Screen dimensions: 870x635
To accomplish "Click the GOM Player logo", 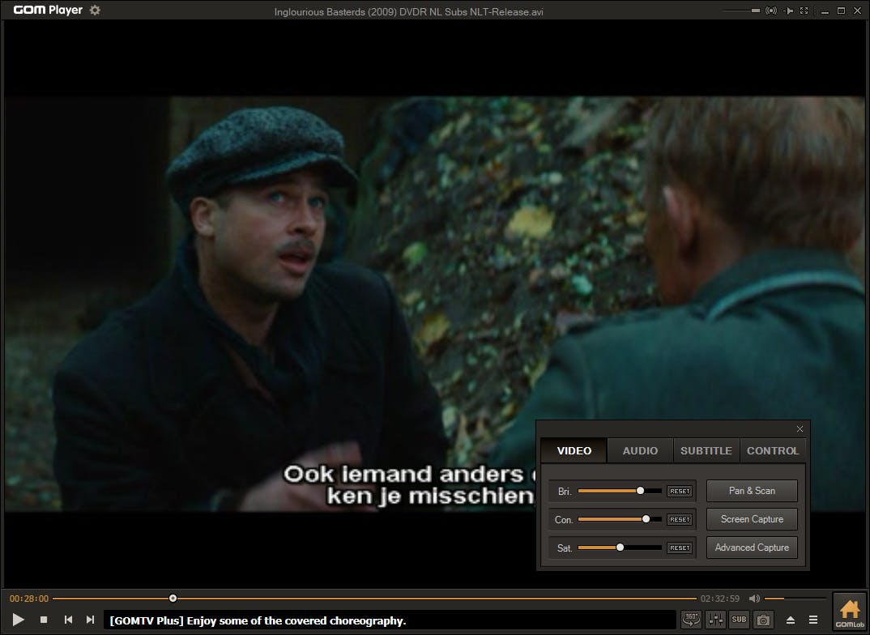I will click(48, 10).
